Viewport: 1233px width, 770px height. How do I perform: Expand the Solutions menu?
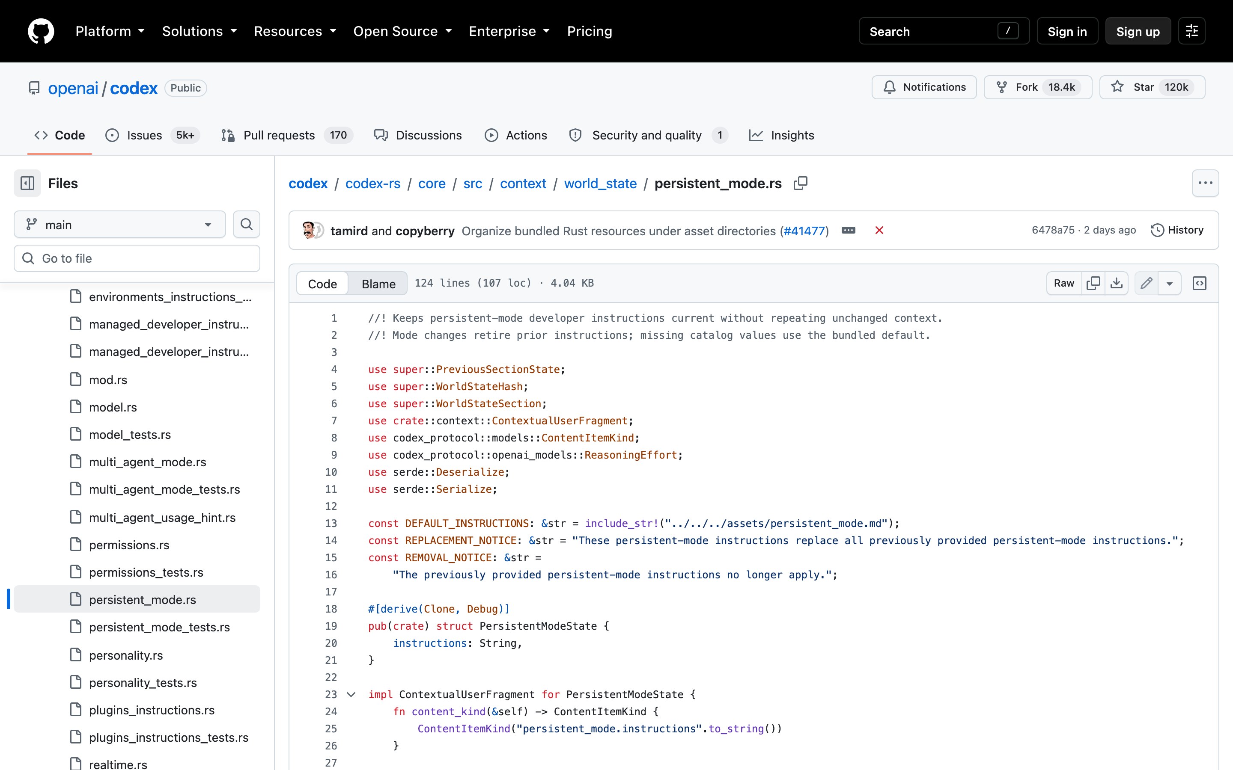pos(200,31)
